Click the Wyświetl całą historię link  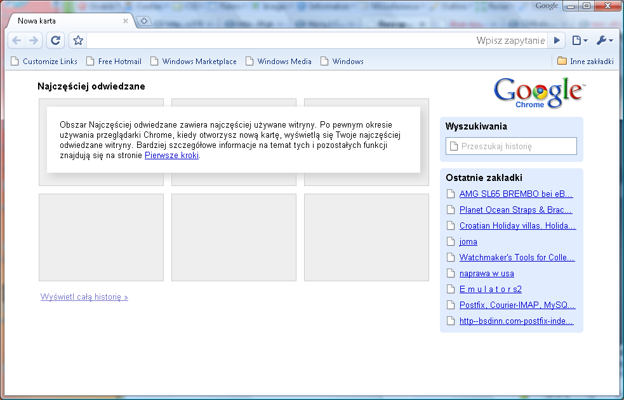coord(84,297)
